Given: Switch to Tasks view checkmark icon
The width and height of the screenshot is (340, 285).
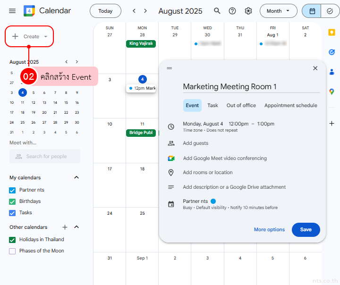Looking at the screenshot, I should (x=330, y=11).
